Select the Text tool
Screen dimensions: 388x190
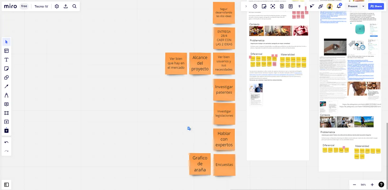(x=6, y=60)
